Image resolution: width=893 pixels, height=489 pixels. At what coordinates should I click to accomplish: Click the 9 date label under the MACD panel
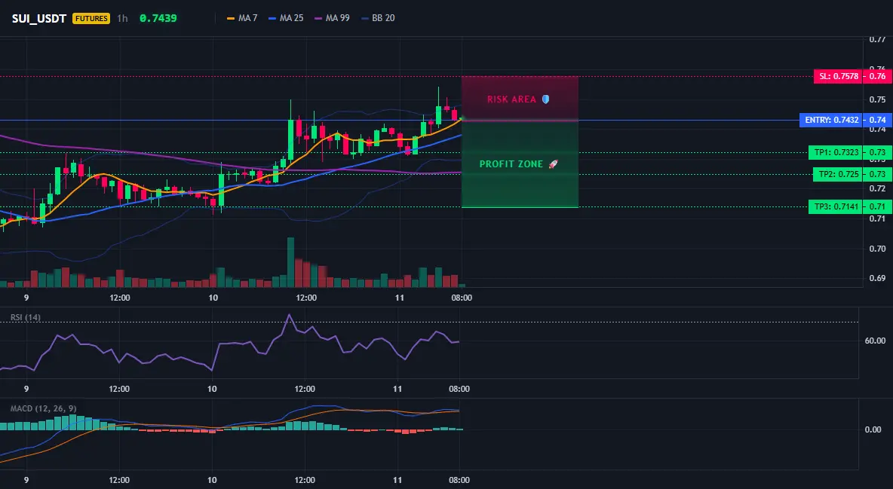point(26,480)
